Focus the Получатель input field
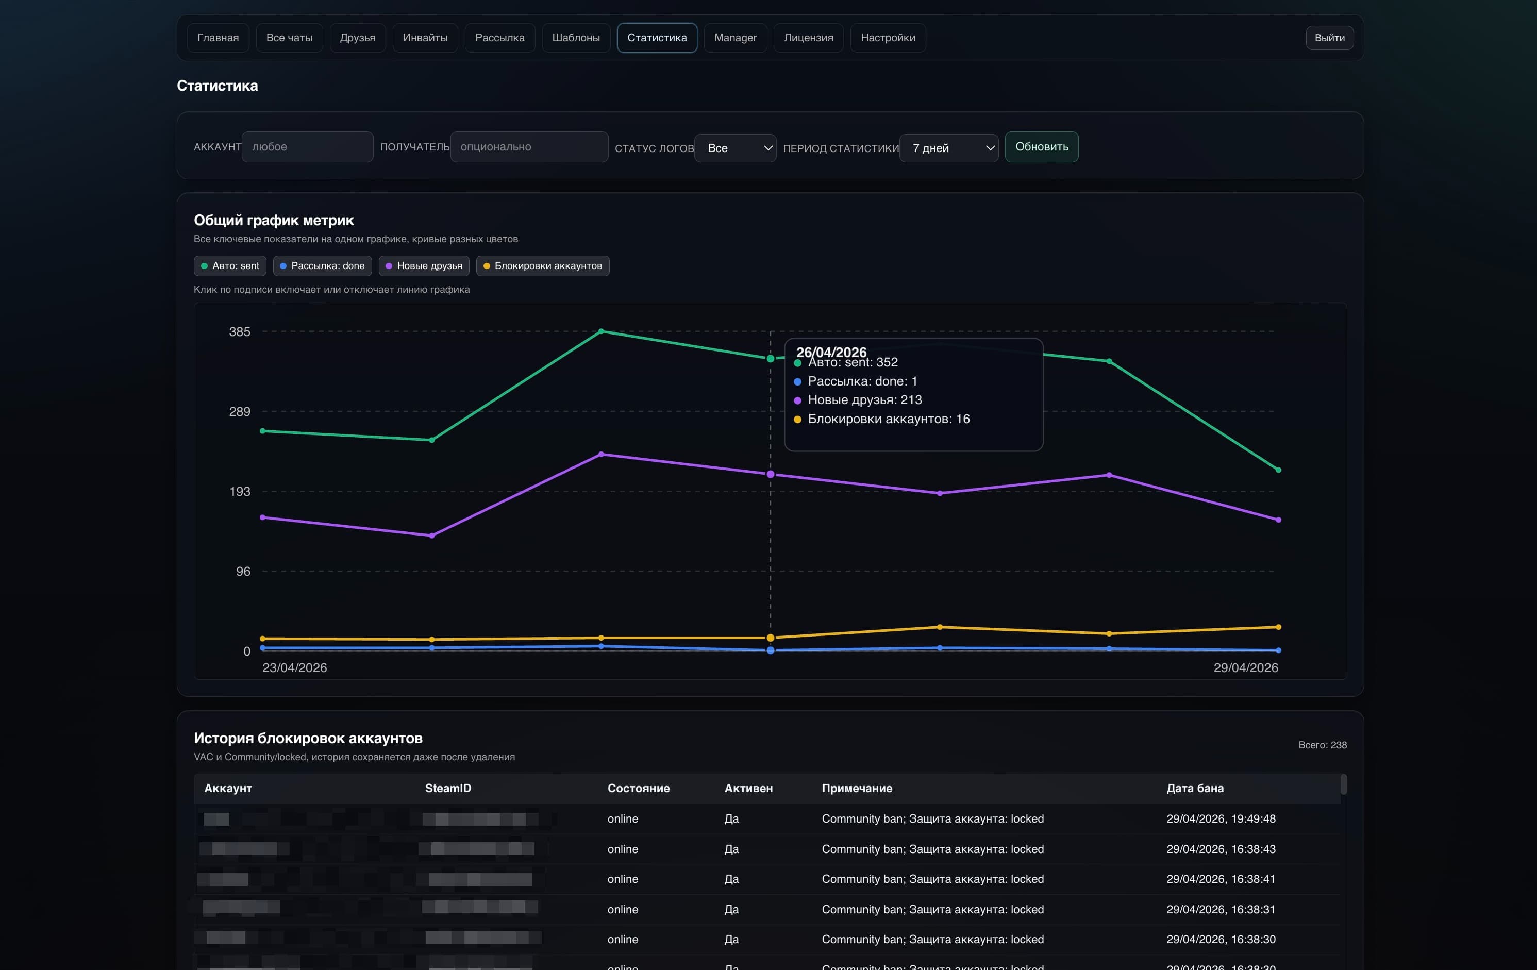Screen dimensions: 1537x970 point(529,147)
